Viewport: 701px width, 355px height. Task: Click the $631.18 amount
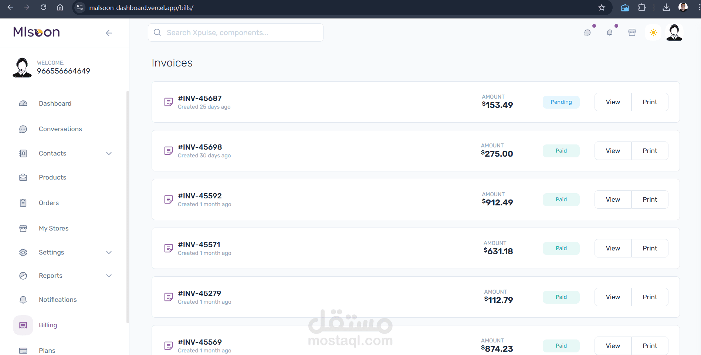498,251
